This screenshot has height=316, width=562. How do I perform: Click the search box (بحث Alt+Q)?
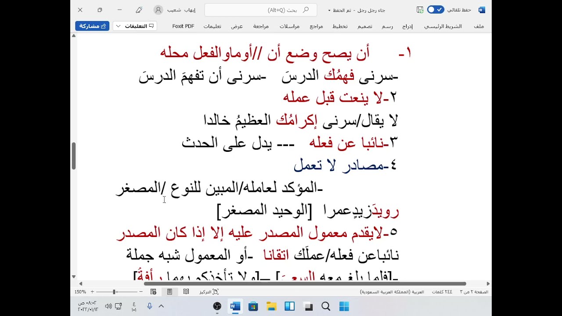(261, 10)
